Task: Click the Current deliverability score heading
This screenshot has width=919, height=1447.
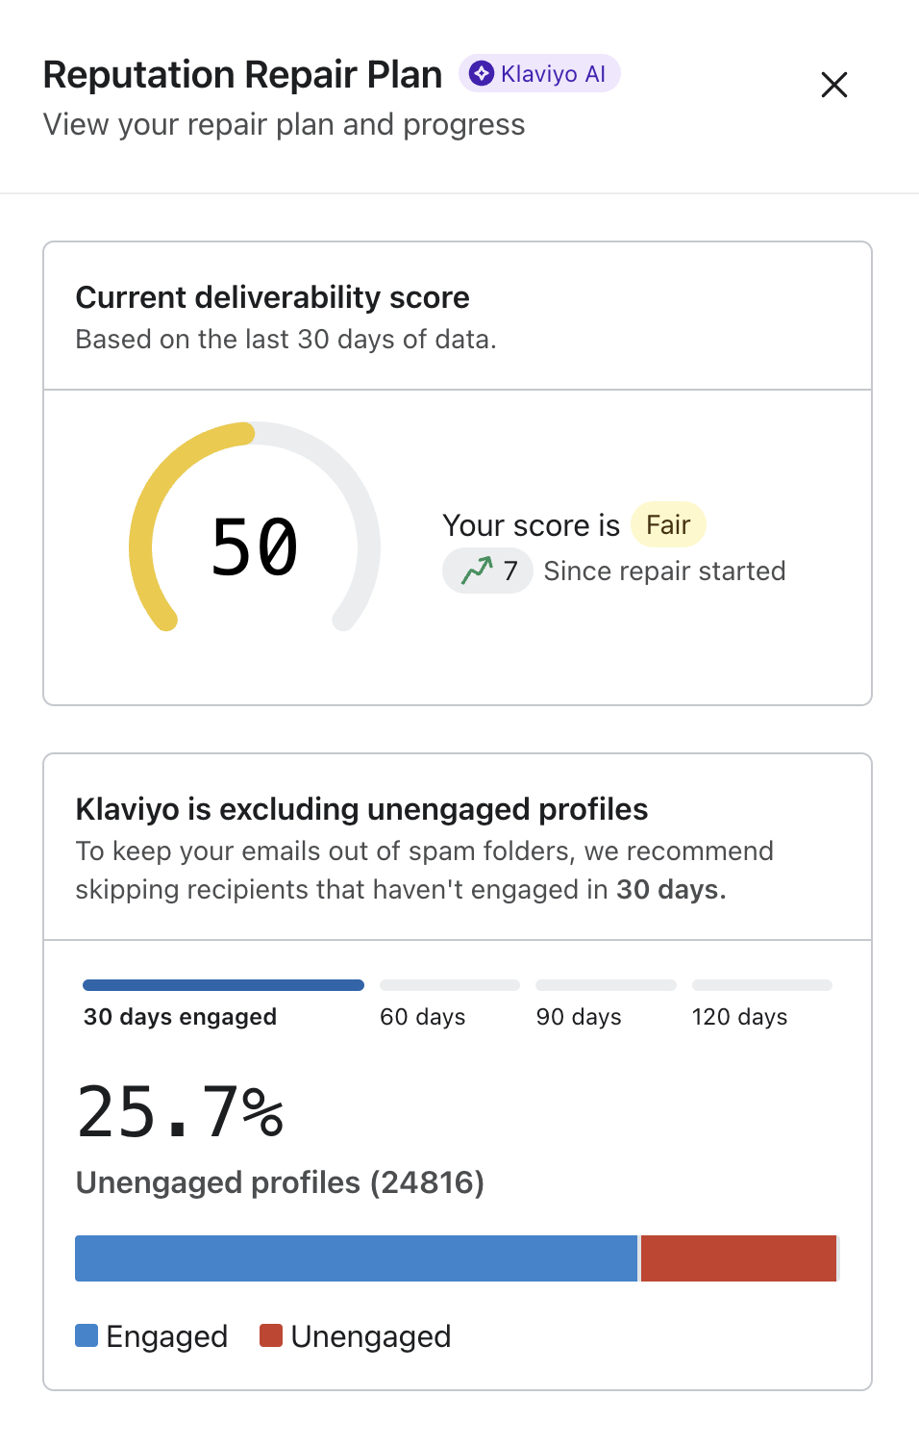Action: 272,297
